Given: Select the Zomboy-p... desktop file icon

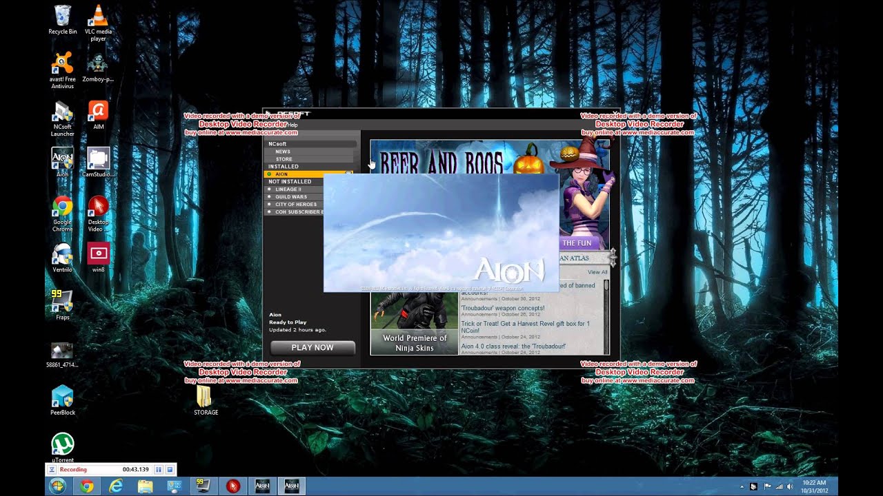Looking at the screenshot, I should pos(99,67).
